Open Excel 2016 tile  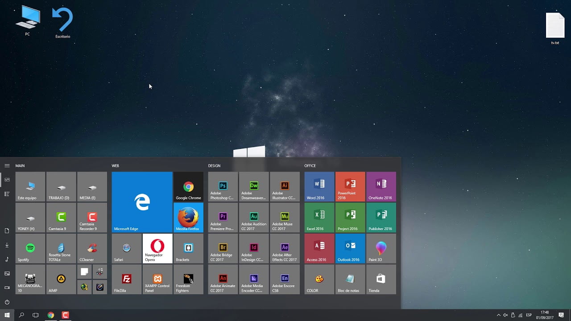click(x=319, y=218)
